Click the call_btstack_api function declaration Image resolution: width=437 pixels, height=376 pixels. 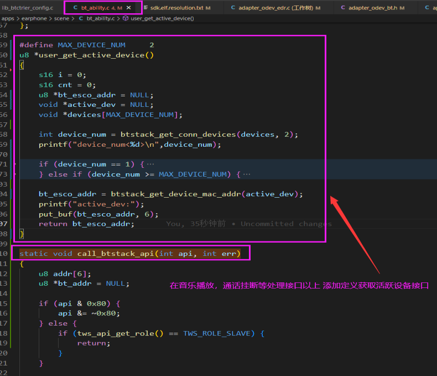[x=130, y=254]
